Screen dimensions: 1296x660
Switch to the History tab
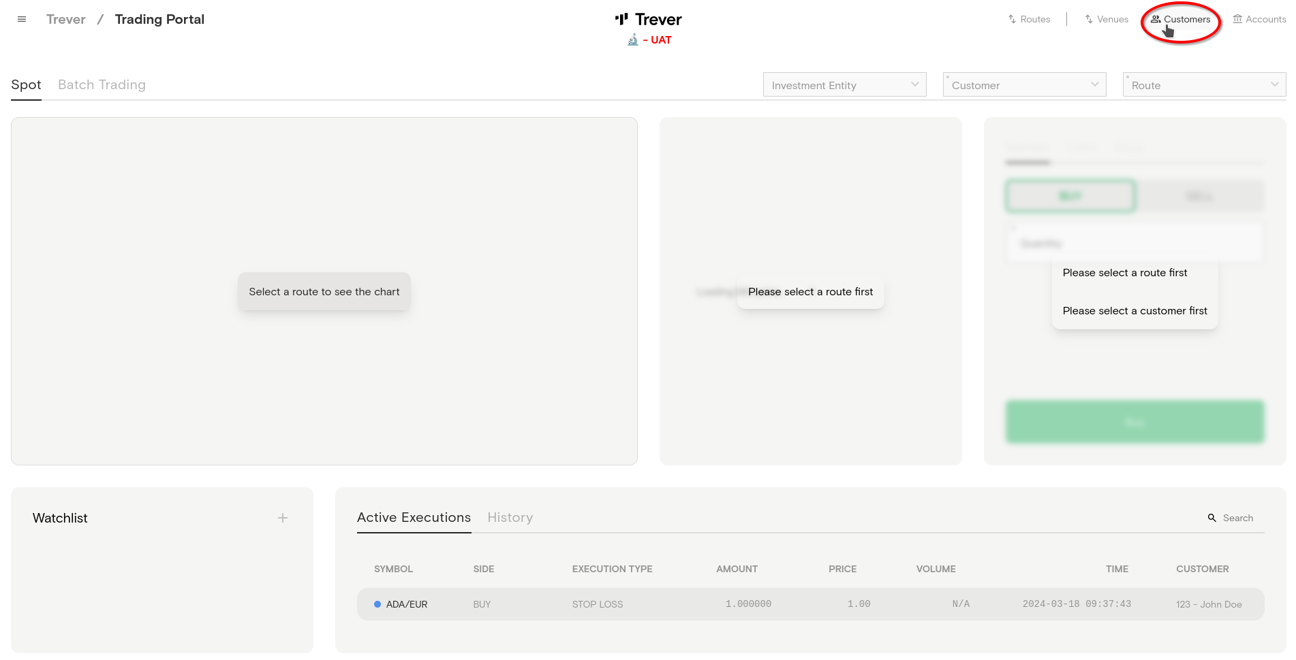point(510,518)
